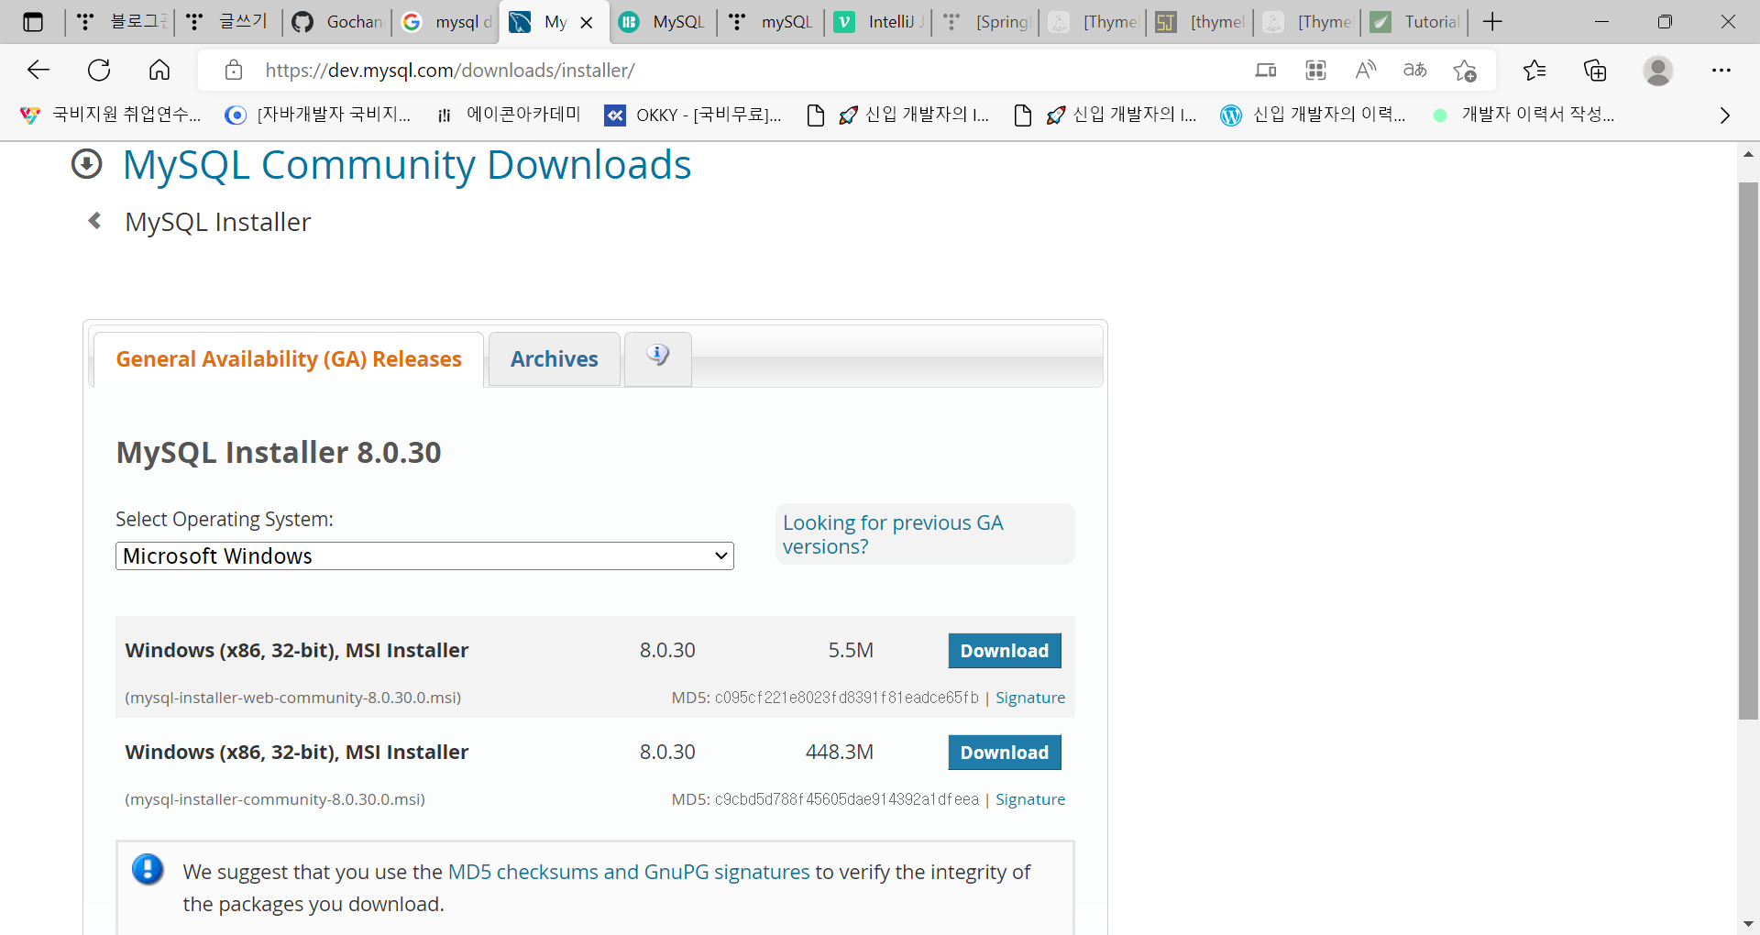Open the 에이콘아카데미 bookmark
The image size is (1760, 935).
click(509, 115)
